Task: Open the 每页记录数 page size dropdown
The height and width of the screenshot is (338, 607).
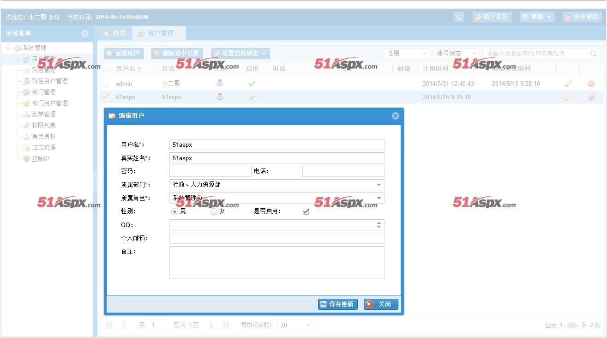Action: (296, 325)
